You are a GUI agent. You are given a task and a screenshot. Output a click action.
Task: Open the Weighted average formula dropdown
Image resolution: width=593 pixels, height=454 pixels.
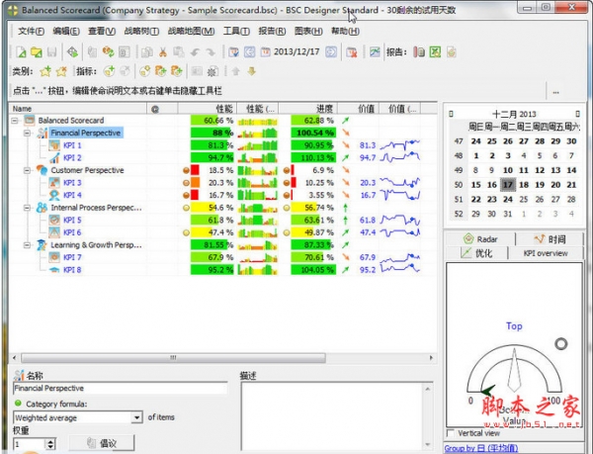coord(137,417)
